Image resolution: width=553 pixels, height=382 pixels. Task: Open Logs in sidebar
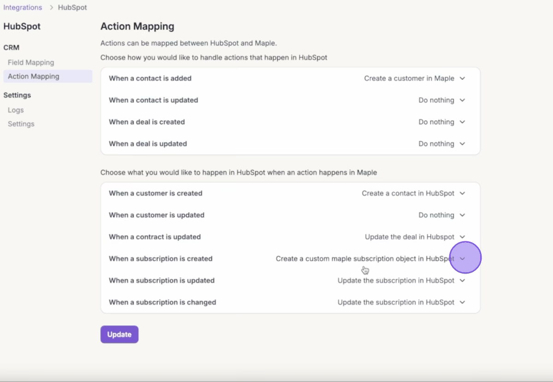[x=16, y=110]
